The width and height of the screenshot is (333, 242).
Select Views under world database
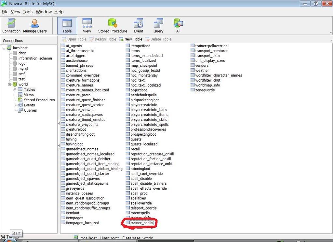26,95
